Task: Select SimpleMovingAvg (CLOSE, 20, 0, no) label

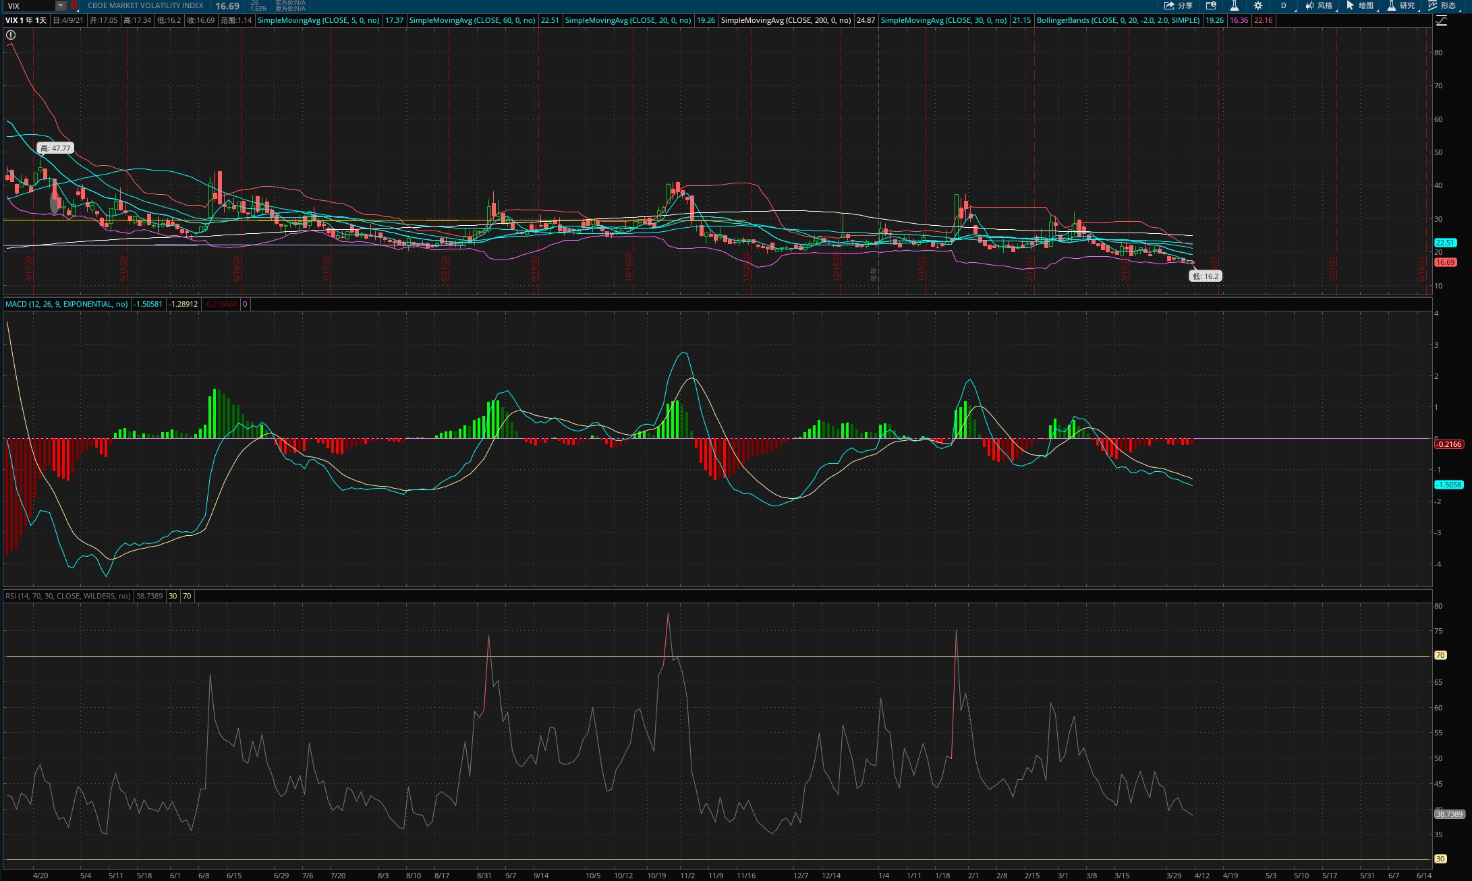Action: [628, 20]
